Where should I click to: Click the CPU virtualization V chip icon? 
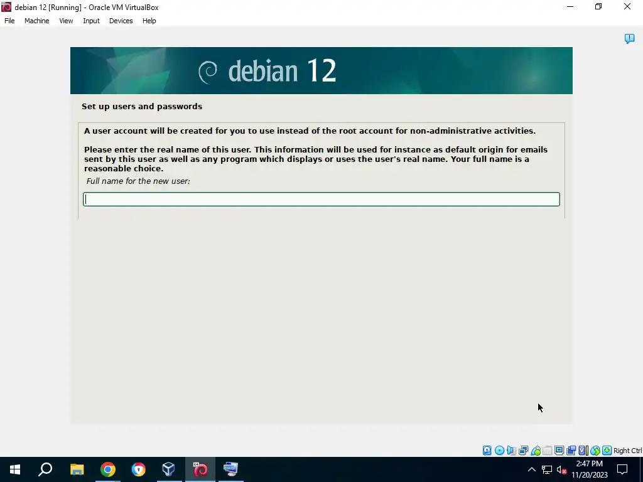583,451
